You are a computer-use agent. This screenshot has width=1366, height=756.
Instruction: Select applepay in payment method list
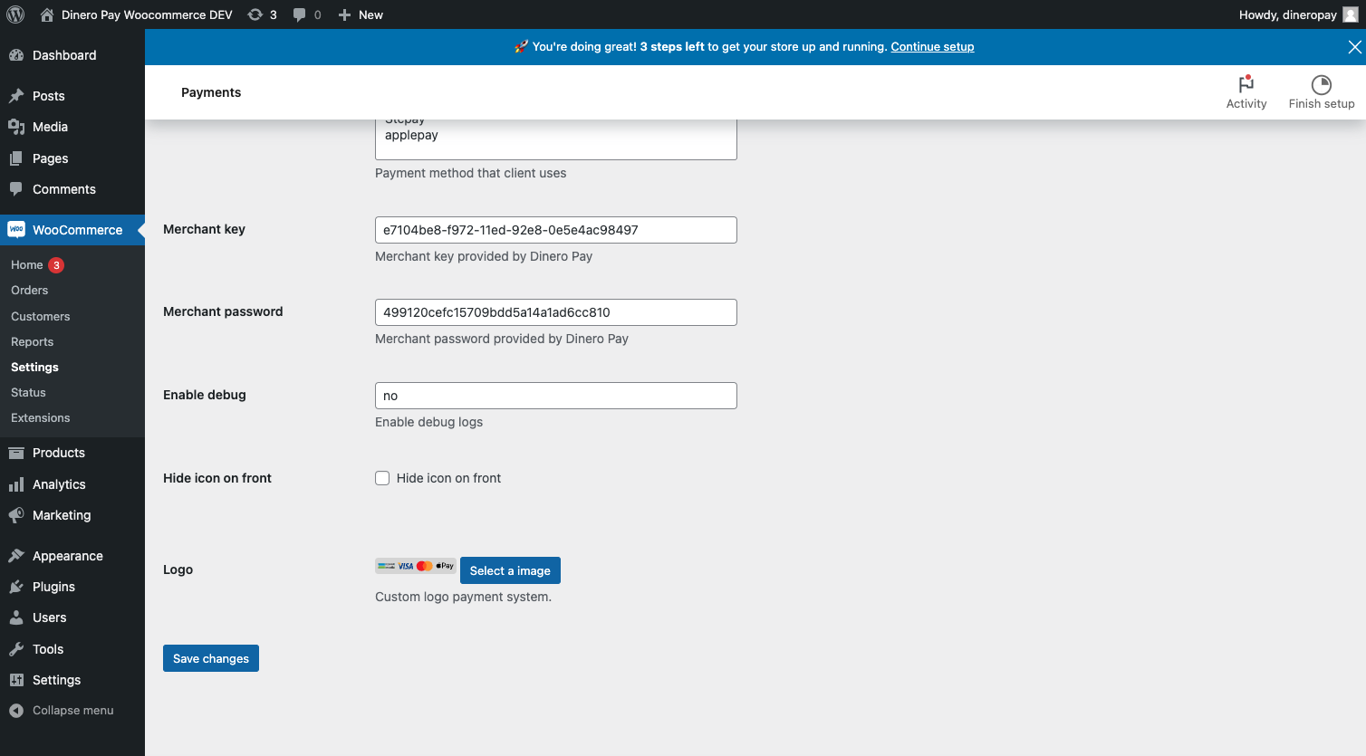411,135
